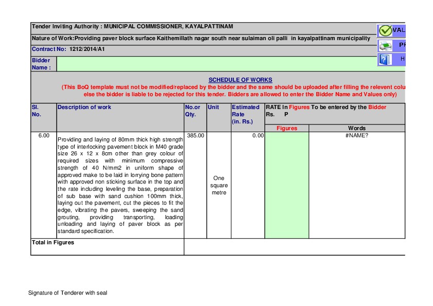Click the Validate button label
The image size is (433, 306).
(399, 30)
